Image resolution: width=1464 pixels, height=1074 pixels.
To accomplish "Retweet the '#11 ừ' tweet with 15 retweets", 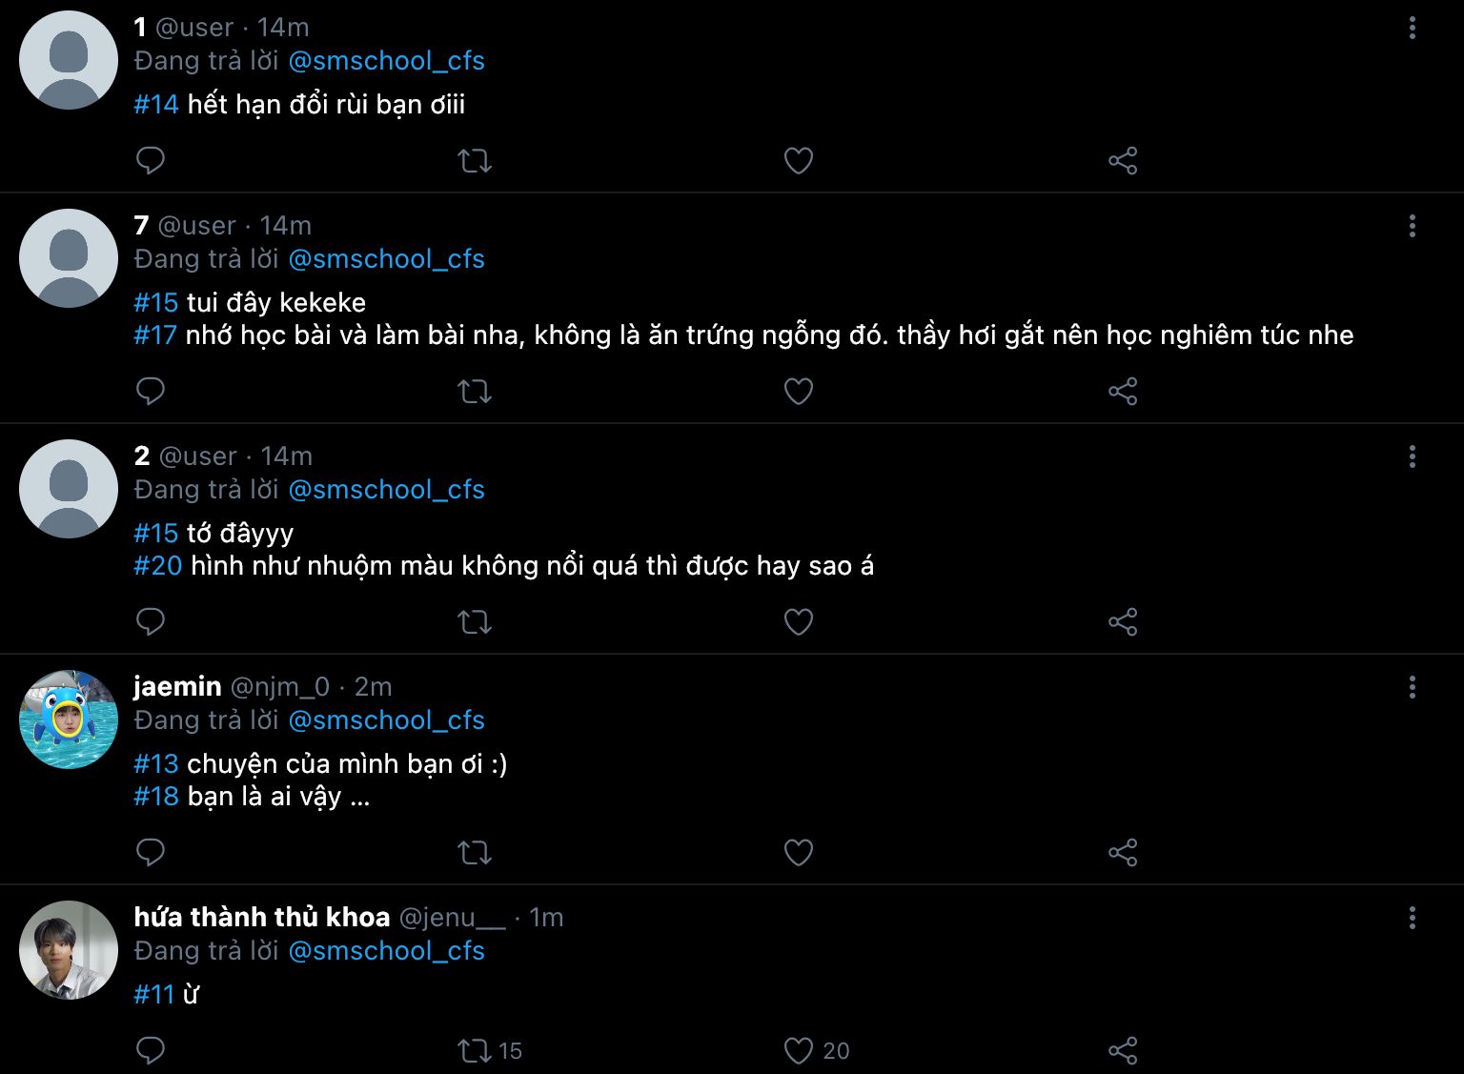I will (x=475, y=1050).
